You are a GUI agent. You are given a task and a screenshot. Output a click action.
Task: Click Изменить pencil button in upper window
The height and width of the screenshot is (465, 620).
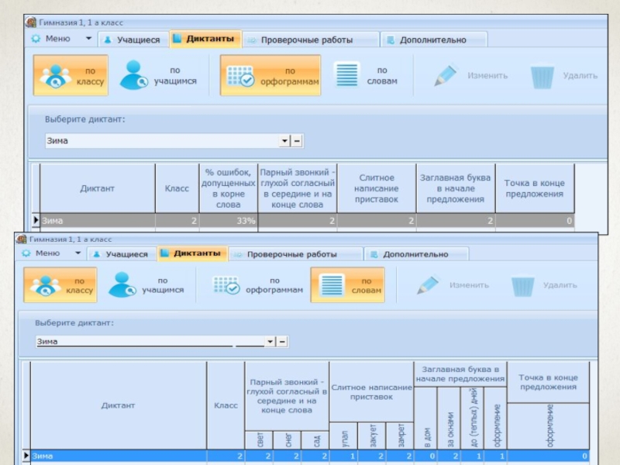click(x=470, y=75)
